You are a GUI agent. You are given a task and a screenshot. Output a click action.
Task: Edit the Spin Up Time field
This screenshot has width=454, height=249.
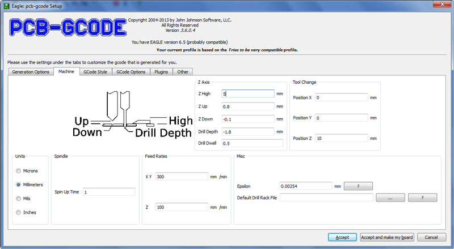[x=109, y=192]
